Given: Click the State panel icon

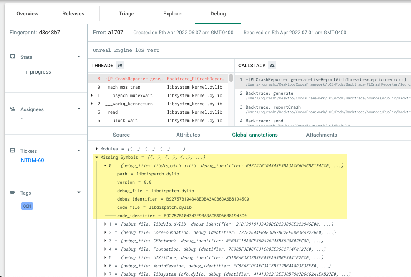Looking at the screenshot, I should pos(13,57).
